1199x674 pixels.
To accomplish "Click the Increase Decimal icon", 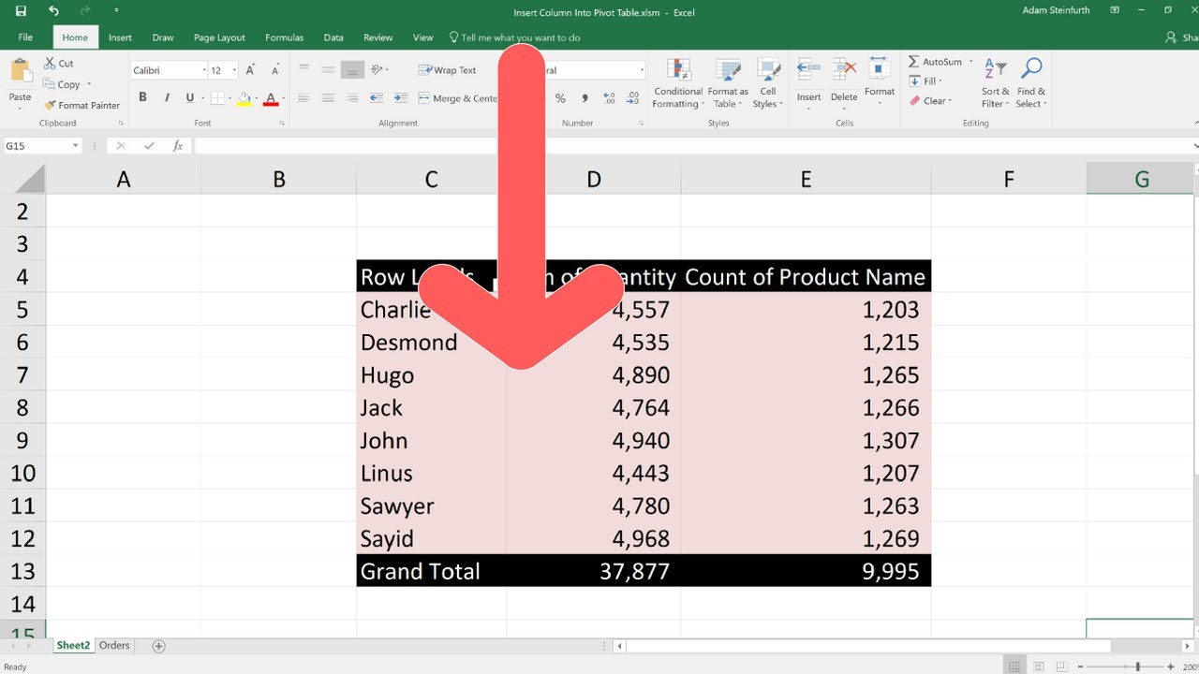I will [610, 98].
